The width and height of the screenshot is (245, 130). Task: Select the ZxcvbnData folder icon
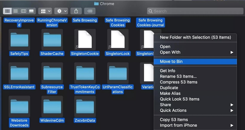(x=85, y=106)
